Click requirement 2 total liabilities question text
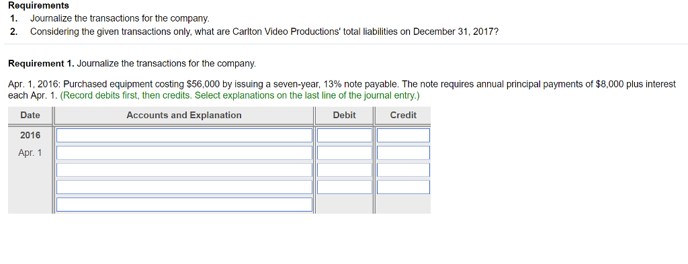688x264 pixels. click(264, 32)
